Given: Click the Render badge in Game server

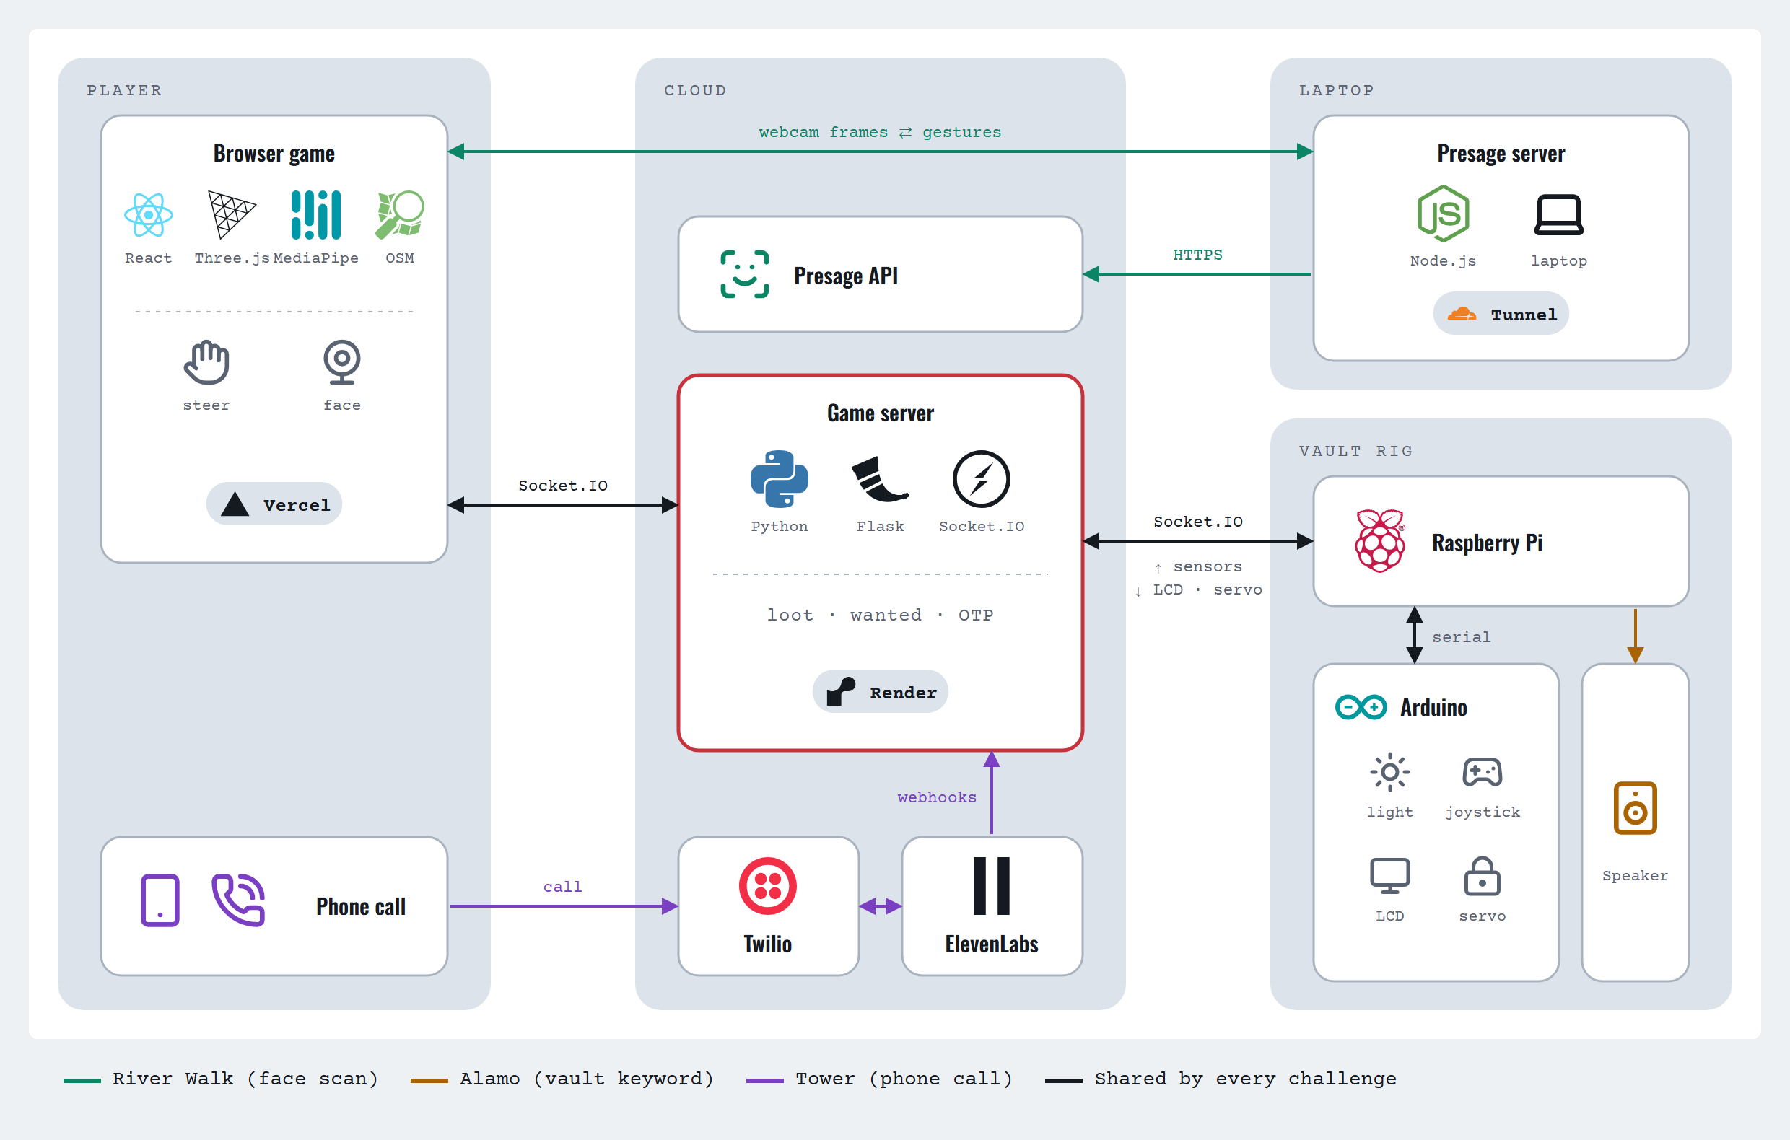Looking at the screenshot, I should (x=880, y=692).
